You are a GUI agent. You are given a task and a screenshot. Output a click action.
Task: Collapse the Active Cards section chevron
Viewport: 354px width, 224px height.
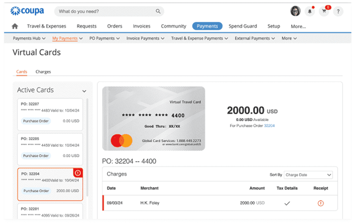point(84,91)
